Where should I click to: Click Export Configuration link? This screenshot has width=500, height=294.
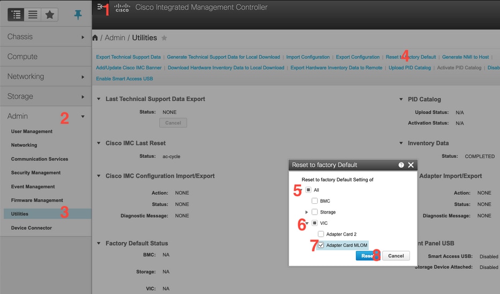click(x=357, y=57)
